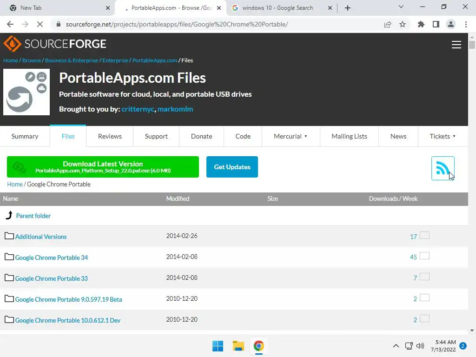Show hidden tray icons chevron
476x357 pixels.
[x=396, y=346]
